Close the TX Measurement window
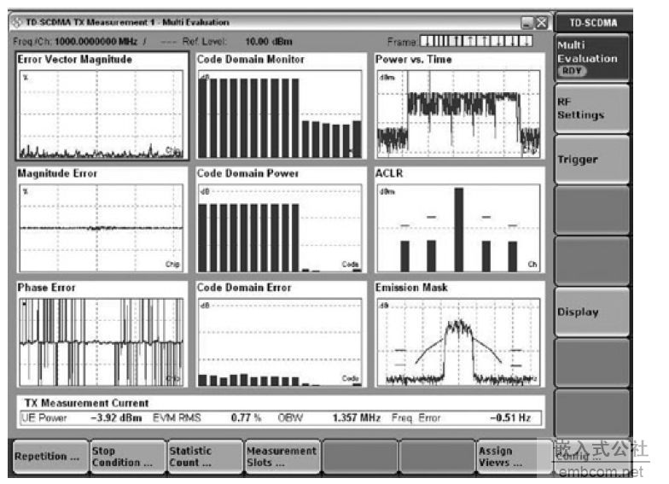The width and height of the screenshot is (669, 484). coord(541,22)
